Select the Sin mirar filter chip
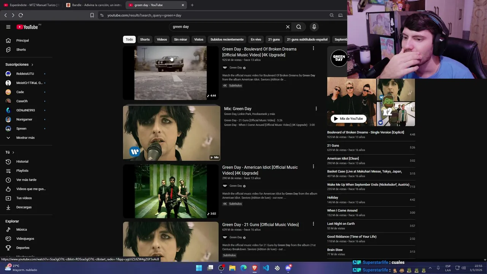The height and width of the screenshot is (274, 487). click(180, 39)
